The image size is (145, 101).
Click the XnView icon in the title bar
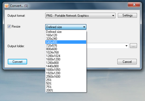6,6
